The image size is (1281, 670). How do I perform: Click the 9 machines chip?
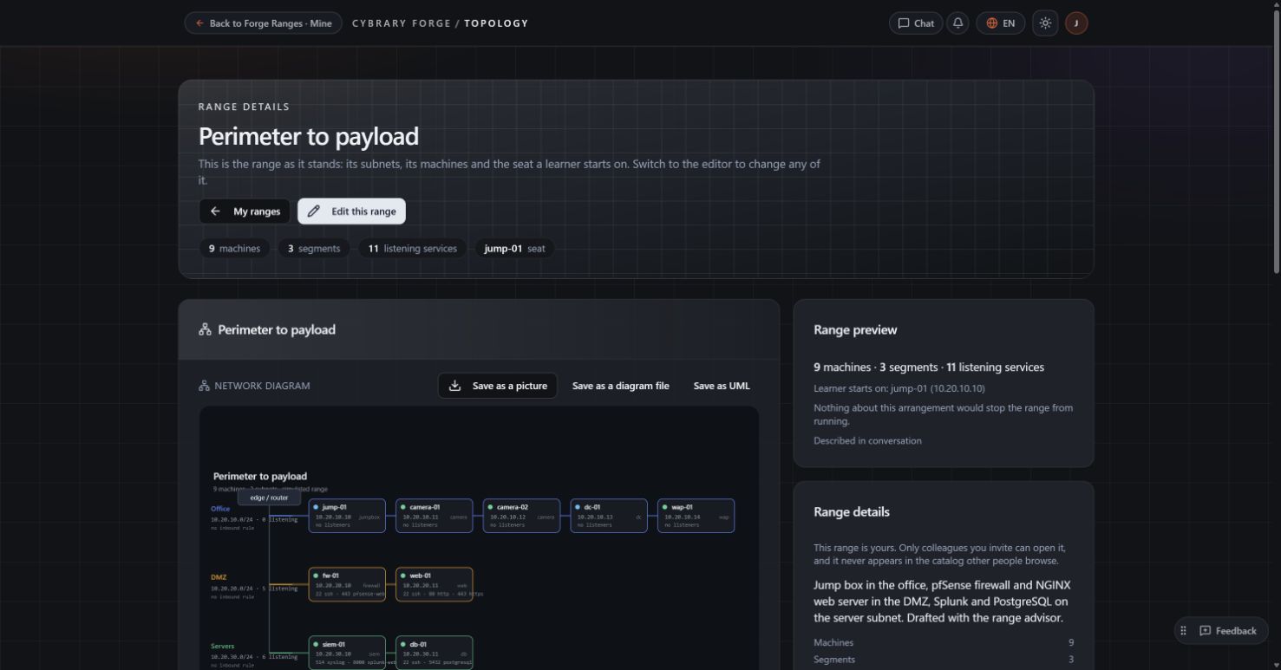tap(234, 249)
